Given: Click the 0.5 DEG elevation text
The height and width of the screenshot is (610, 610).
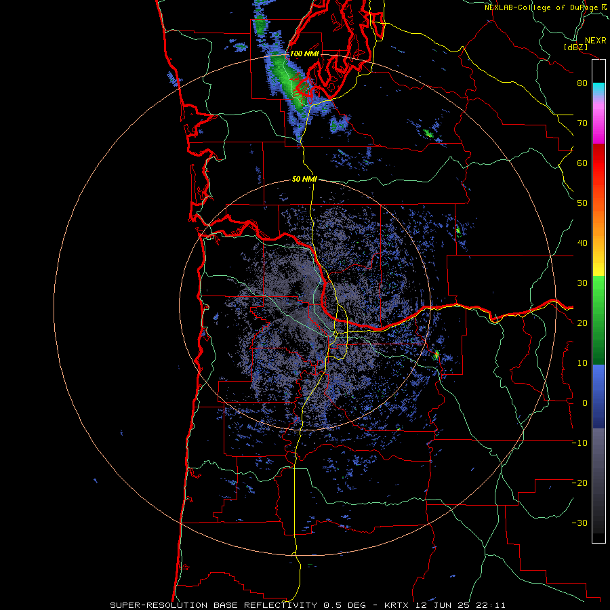Looking at the screenshot, I should coord(345,605).
